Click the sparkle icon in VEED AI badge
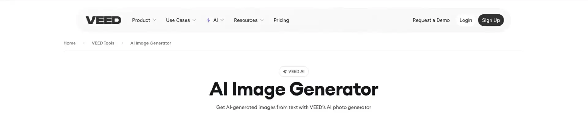The image size is (588, 129). (285, 72)
